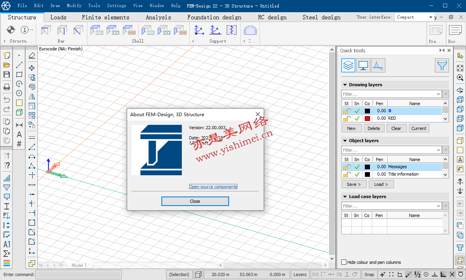Screen dimensions: 466x280
Task: Enable Hide colour and pen columns checkbox
Action: [x=344, y=262]
